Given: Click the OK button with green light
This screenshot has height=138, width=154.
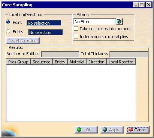Looking at the screenshot, I should 86,130.
